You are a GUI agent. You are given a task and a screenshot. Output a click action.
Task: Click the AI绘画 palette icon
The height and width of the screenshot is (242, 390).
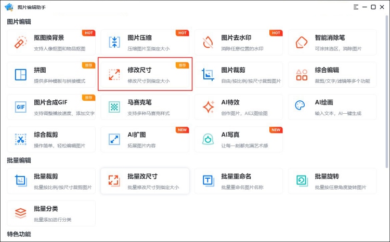pyautogui.click(x=300, y=105)
